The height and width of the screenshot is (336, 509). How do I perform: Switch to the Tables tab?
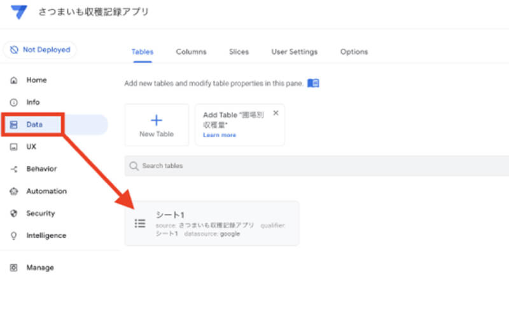[142, 52]
